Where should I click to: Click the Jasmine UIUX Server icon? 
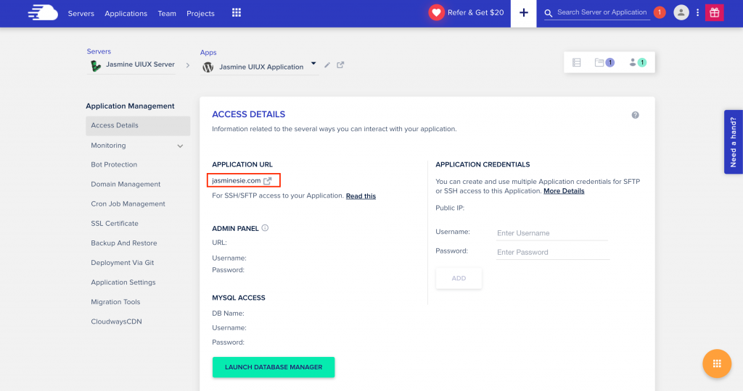click(x=96, y=66)
